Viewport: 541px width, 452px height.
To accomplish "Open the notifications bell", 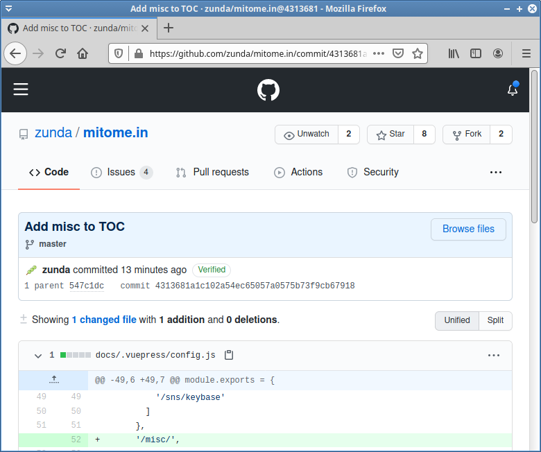I will pyautogui.click(x=513, y=89).
